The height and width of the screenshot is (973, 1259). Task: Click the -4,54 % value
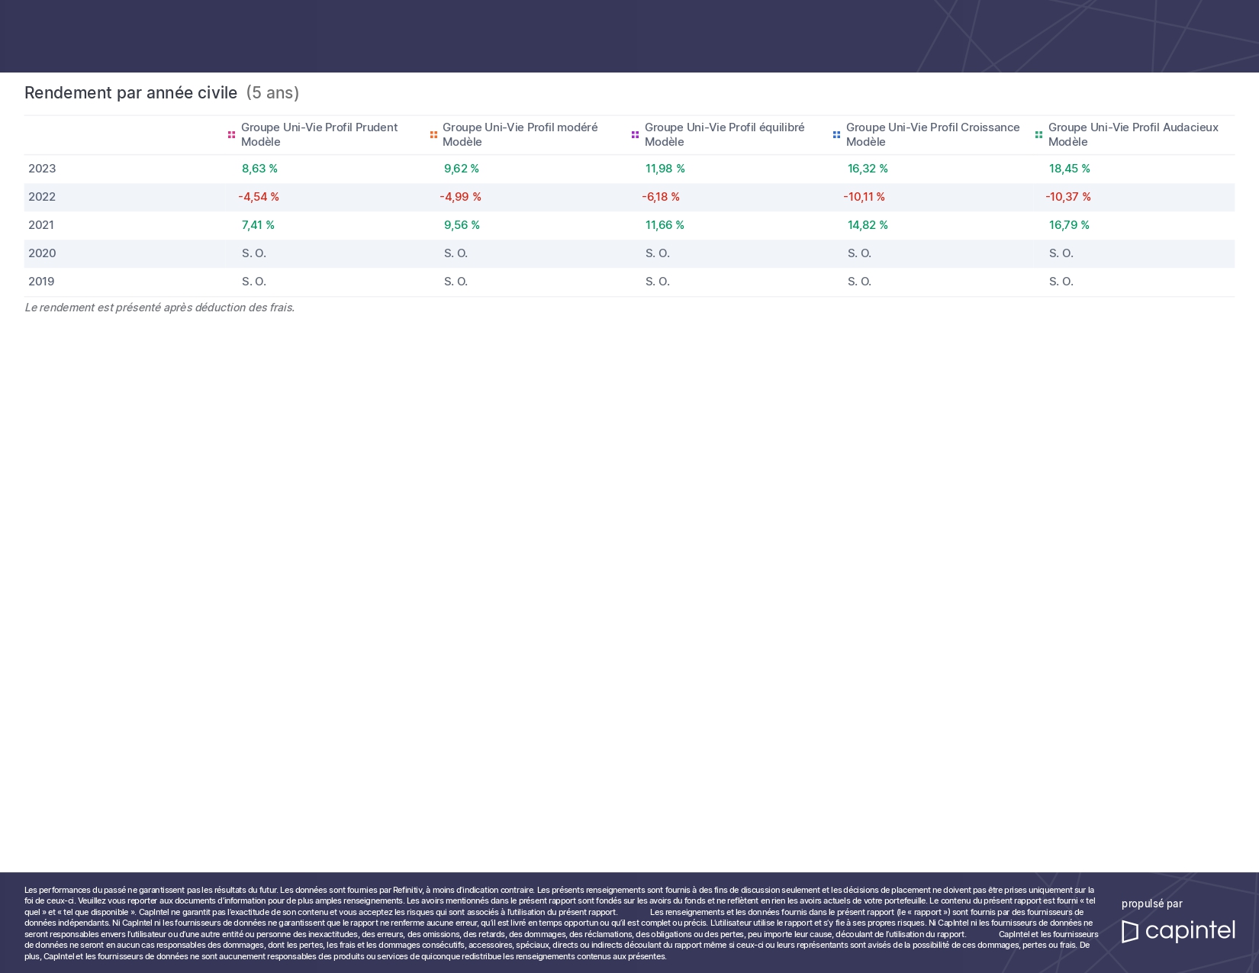259,197
